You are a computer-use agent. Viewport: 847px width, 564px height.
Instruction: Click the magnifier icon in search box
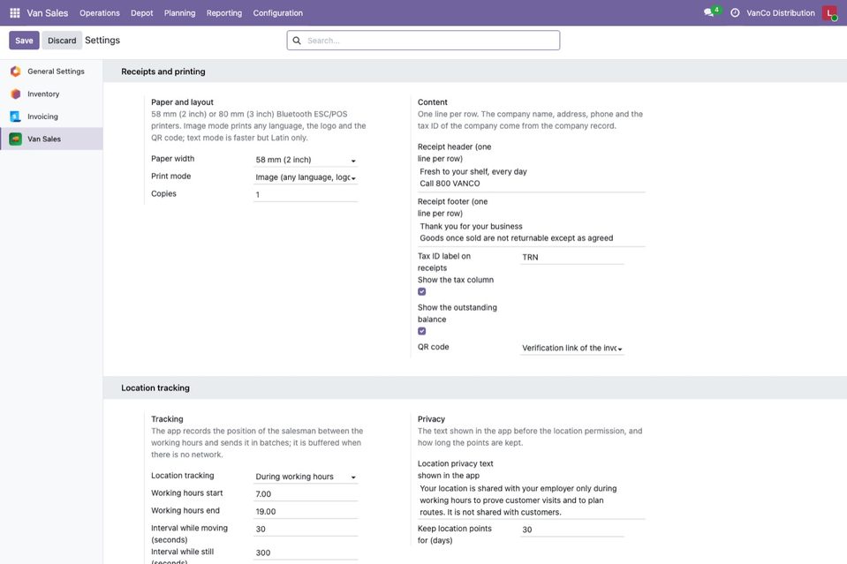[297, 41]
